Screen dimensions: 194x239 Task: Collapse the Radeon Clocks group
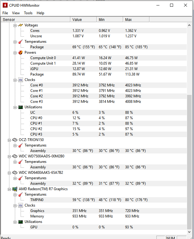click(15, 206)
